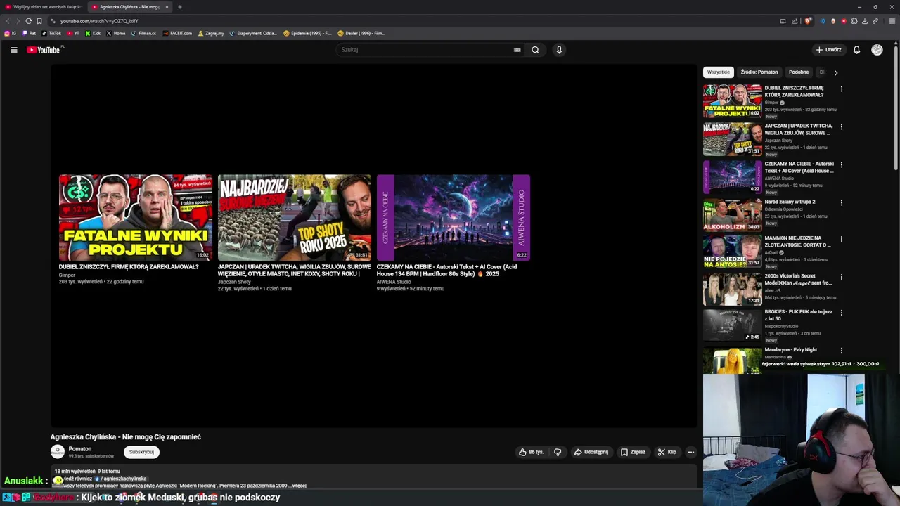
Task: Open browser extensions puzzle icon
Action: (x=854, y=21)
